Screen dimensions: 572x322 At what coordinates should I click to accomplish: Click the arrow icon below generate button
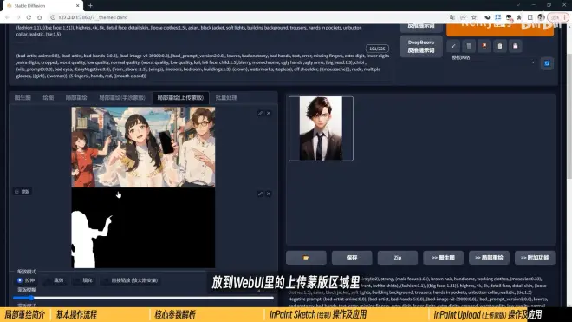click(x=453, y=46)
